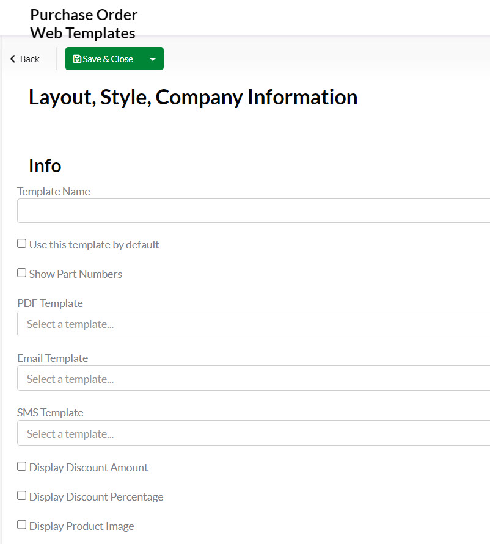Click the Layout, Style, Company Information heading
The image size is (490, 544).
[x=193, y=98]
